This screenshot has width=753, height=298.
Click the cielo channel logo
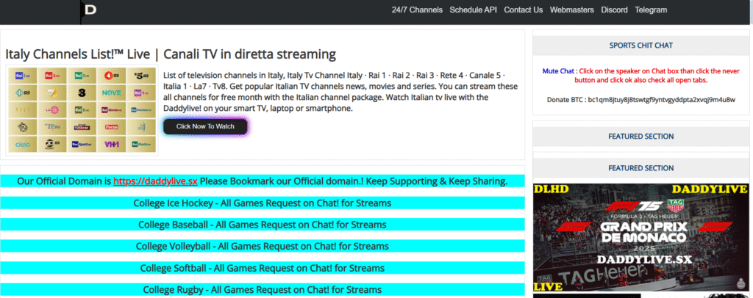pyautogui.click(x=23, y=144)
